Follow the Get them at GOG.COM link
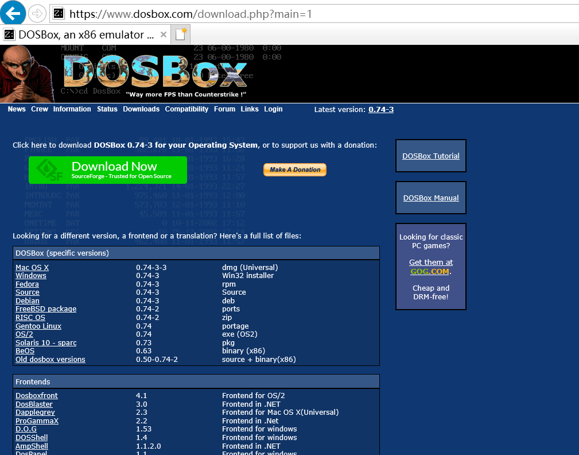Screen dimensions: 579x455 click(431, 267)
